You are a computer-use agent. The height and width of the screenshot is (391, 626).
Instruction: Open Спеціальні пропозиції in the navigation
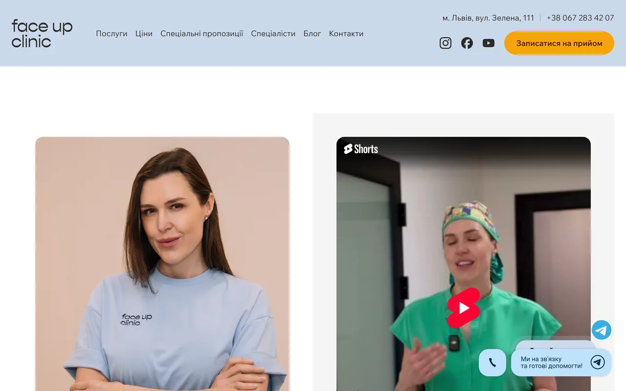point(202,34)
